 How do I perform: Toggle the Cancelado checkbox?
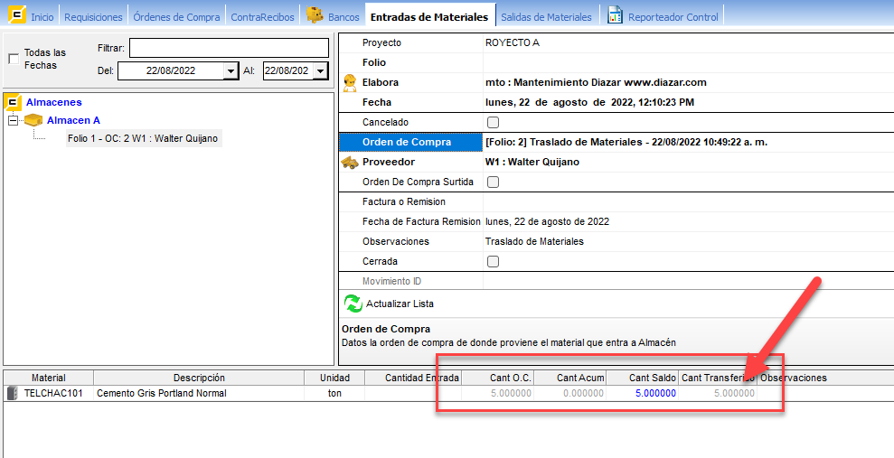point(494,123)
